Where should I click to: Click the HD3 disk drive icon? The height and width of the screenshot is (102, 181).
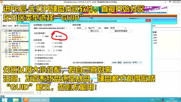[6, 52]
